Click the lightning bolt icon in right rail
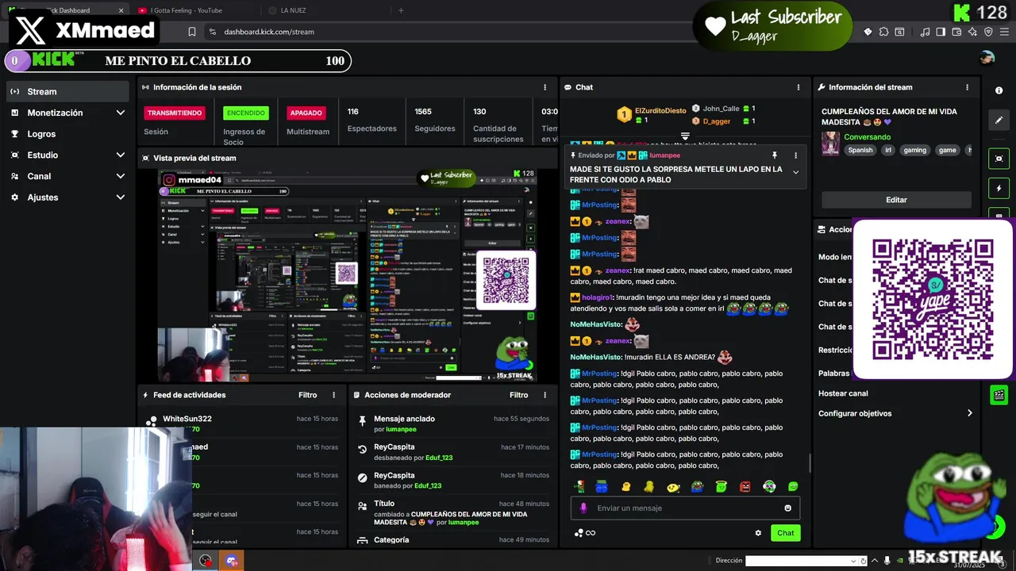Screen dimensions: 1016x571 click(x=999, y=189)
